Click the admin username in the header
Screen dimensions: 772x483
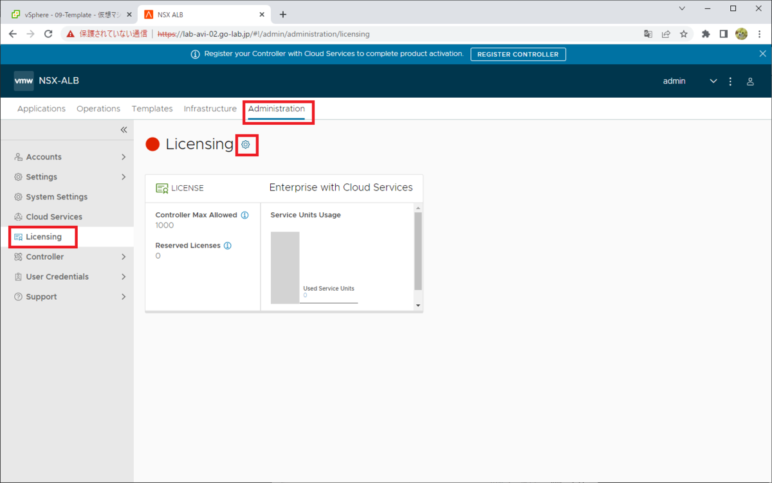pyautogui.click(x=674, y=81)
